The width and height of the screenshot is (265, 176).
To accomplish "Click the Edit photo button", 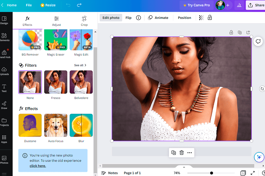I will [x=111, y=18].
